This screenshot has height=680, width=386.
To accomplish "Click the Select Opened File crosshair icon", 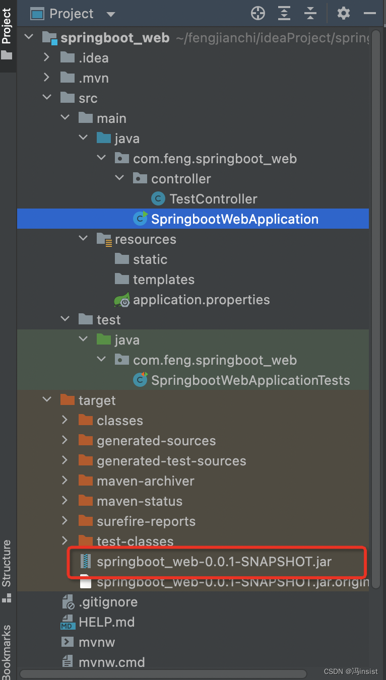I will pyautogui.click(x=258, y=14).
